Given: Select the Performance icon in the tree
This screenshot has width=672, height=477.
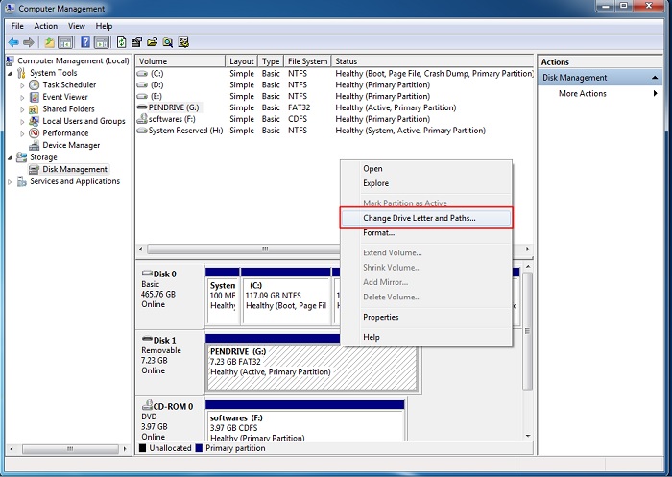Looking at the screenshot, I should click(35, 133).
